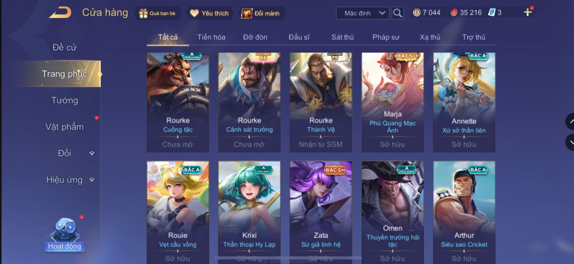Open Vật phẩm in the sidebar
The height and width of the screenshot is (264, 574).
(x=64, y=127)
